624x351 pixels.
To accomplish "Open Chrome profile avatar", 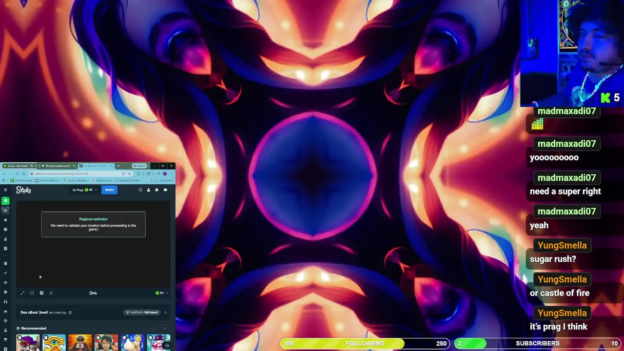I will [x=165, y=174].
